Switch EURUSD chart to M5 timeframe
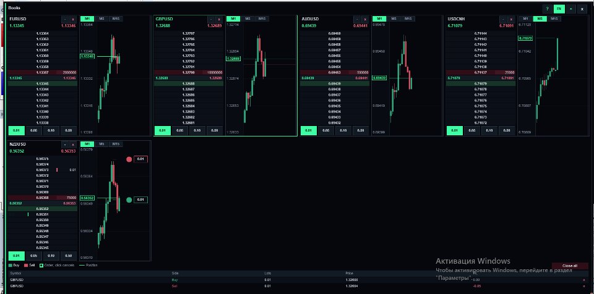 click(101, 19)
